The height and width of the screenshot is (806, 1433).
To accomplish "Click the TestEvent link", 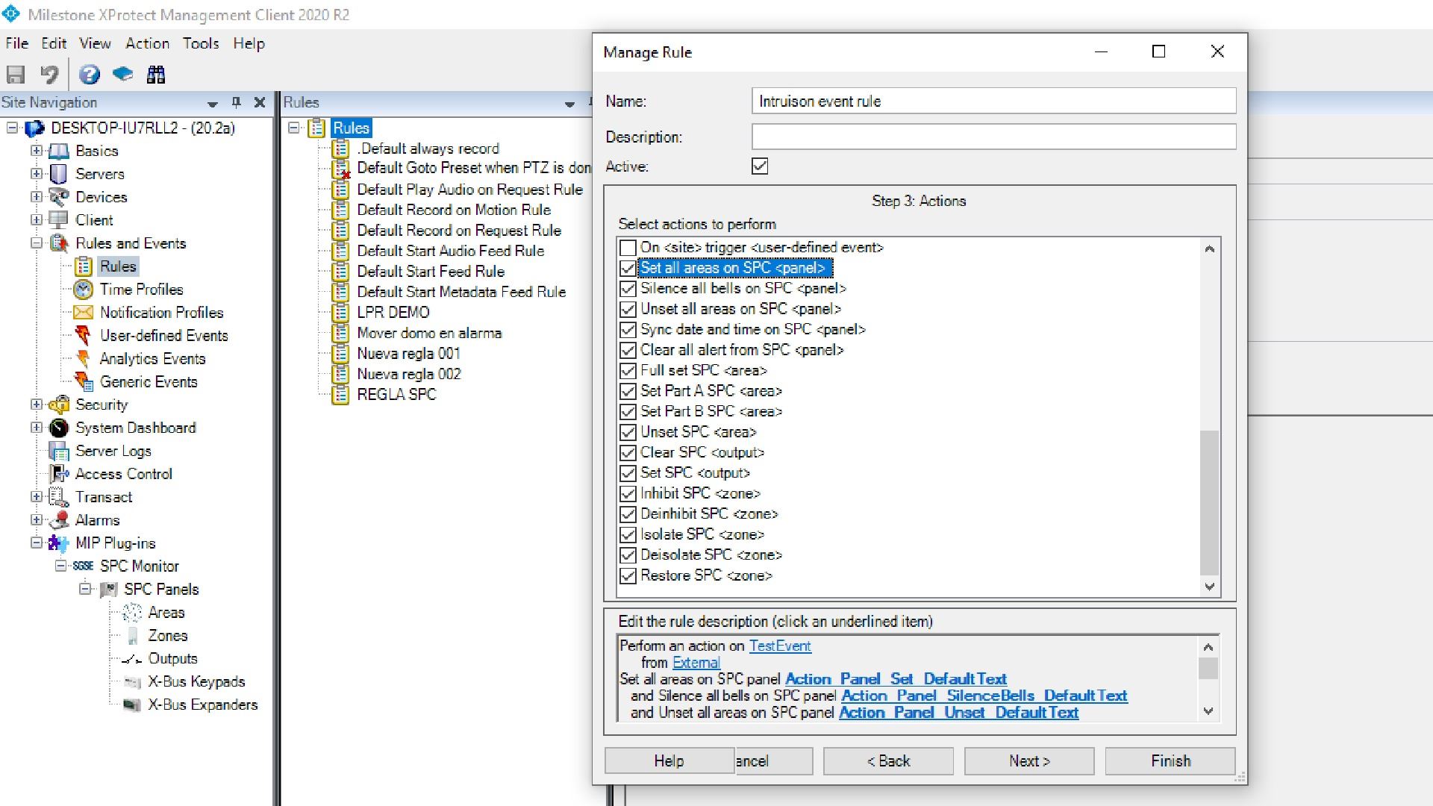I will (780, 646).
